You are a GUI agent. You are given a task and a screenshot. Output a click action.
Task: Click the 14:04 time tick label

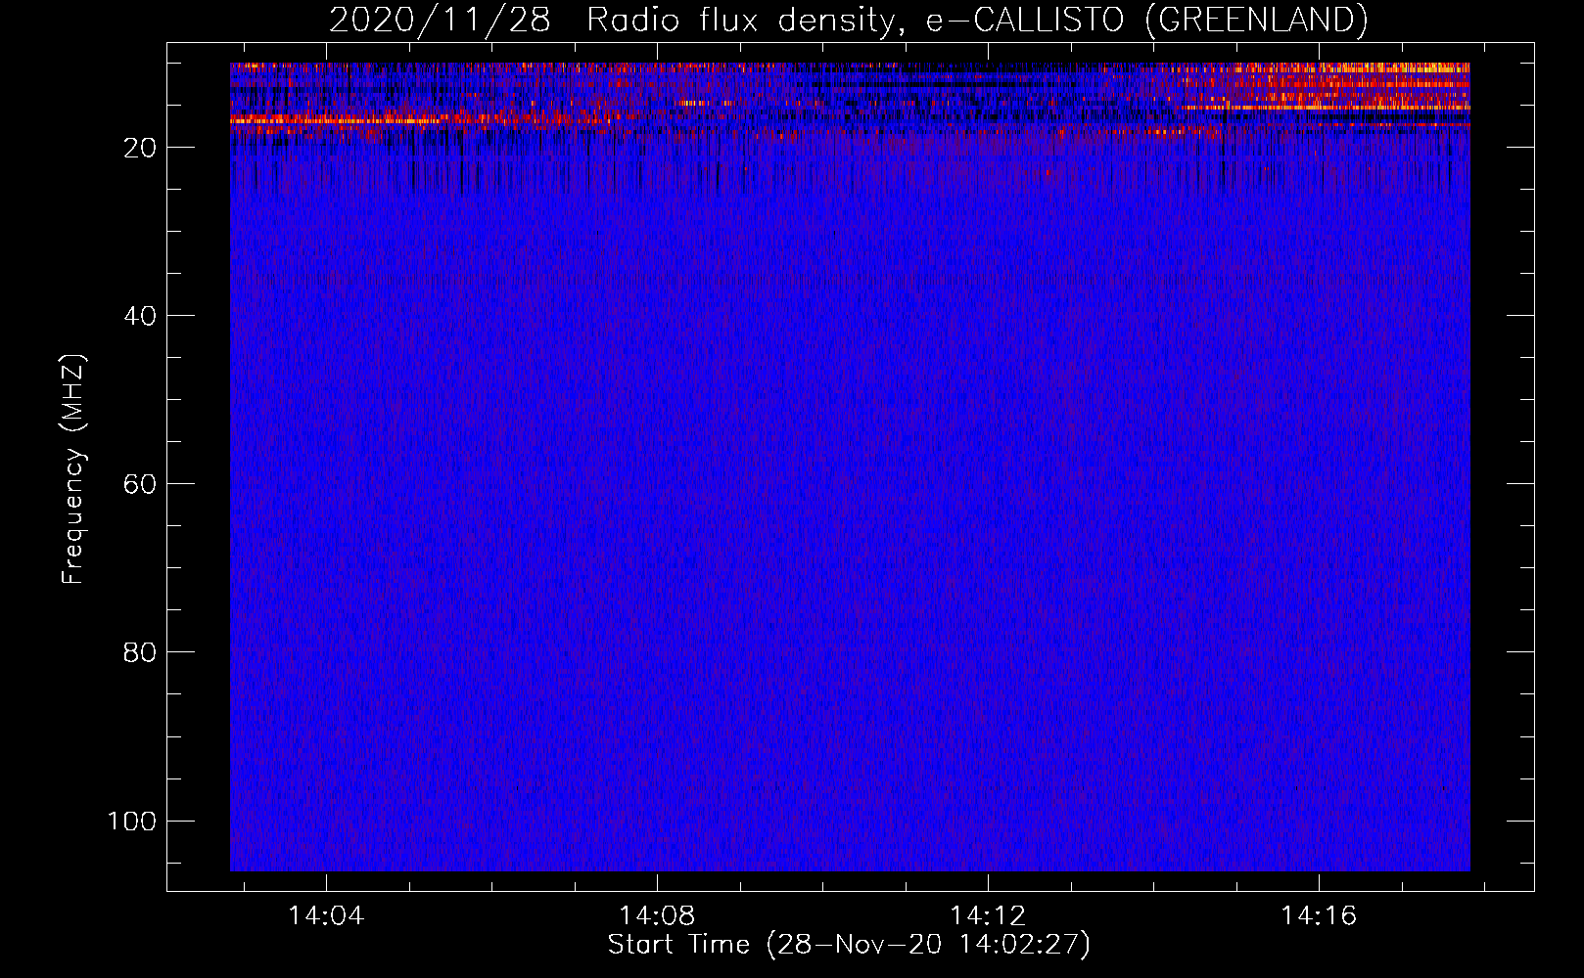click(x=325, y=915)
